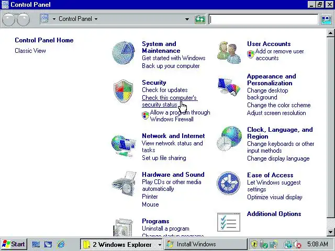The image size is (335, 251).
Task: Click the Additional Options checklist icon
Action: (x=229, y=222)
